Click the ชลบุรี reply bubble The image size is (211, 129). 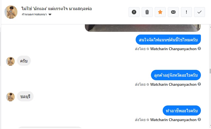click(25, 96)
